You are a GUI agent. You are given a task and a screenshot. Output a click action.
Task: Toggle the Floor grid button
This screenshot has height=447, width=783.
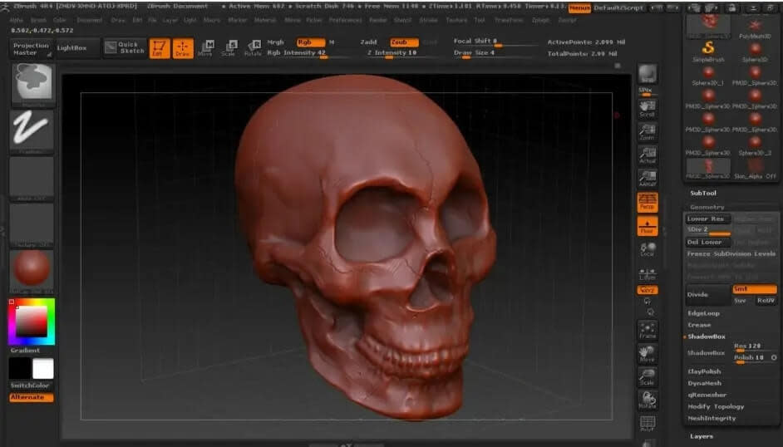(647, 226)
